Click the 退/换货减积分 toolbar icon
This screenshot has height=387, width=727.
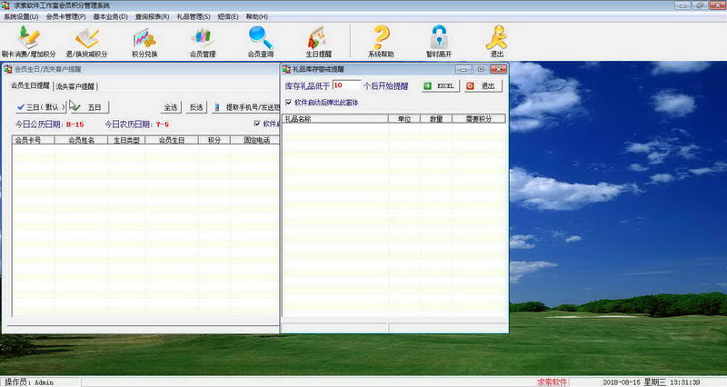point(87,40)
